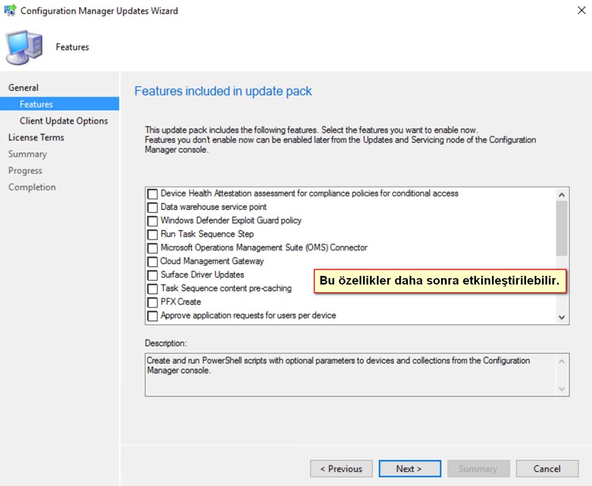The image size is (592, 486).
Task: Click the Configuration Manager title bar icon
Action: 10,10
